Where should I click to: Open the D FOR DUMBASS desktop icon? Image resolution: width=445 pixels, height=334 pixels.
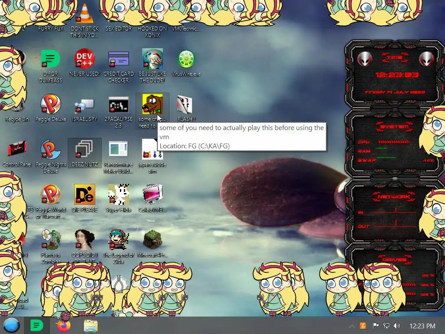(50, 59)
